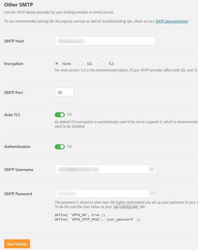Click icon inside SMTP Username field
The width and height of the screenshot is (198, 250).
[151, 169]
